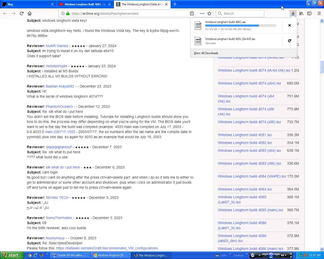
Task: Expand hidden Quick Launch items chevron
Action: click(x=47, y=254)
